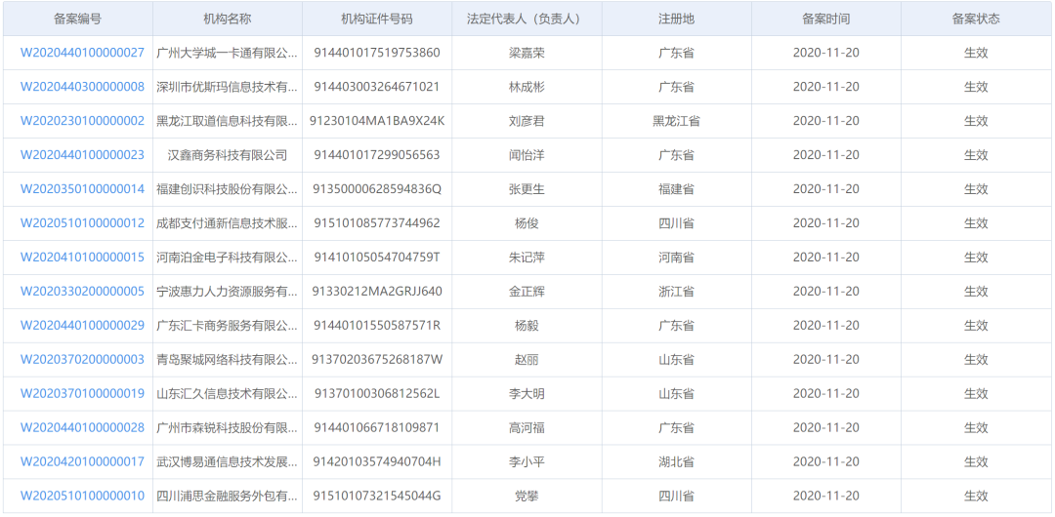Select certificate number 91420103574940704H
The height and width of the screenshot is (517, 1055).
pyautogui.click(x=377, y=461)
